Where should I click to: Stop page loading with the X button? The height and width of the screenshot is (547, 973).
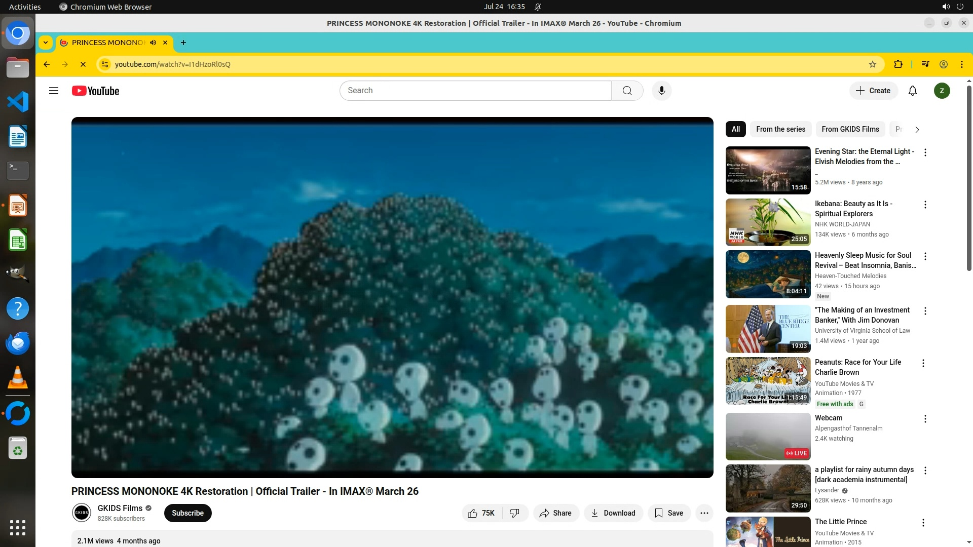(x=83, y=64)
